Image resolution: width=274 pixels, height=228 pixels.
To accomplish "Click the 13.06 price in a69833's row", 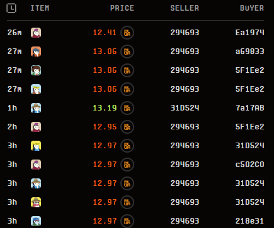I will tap(105, 52).
